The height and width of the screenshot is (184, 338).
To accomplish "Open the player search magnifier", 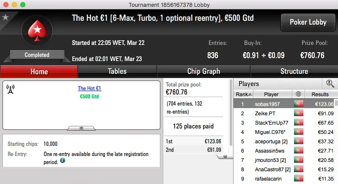I will [x=330, y=84].
